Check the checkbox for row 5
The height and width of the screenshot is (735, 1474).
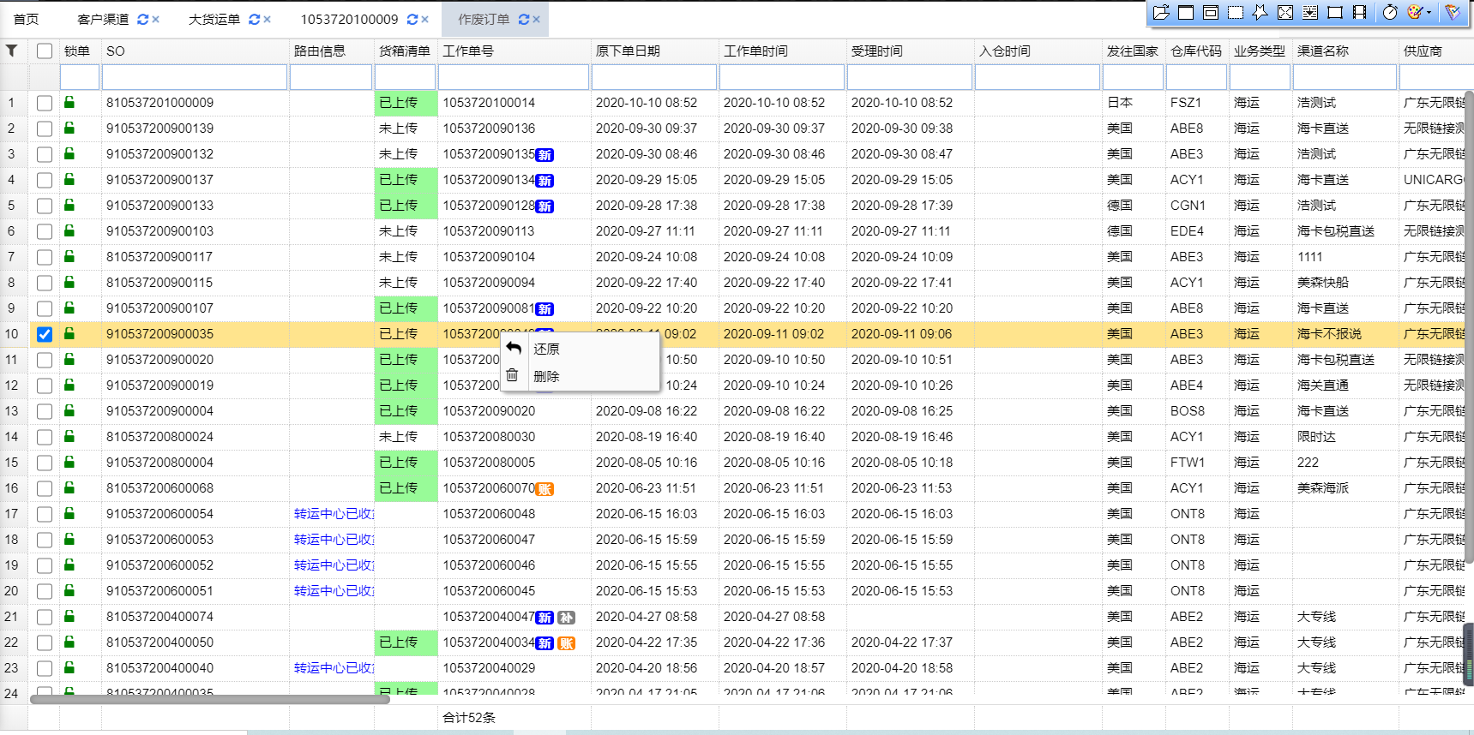click(45, 206)
